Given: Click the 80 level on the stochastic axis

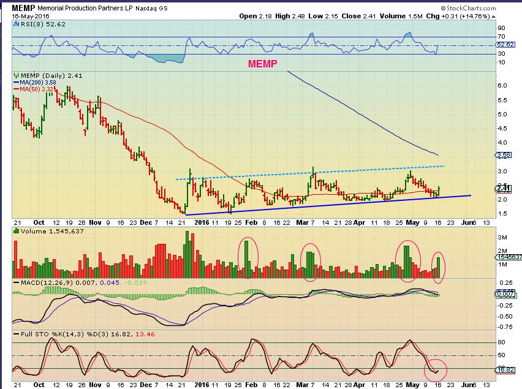Looking at the screenshot, I should 501,342.
